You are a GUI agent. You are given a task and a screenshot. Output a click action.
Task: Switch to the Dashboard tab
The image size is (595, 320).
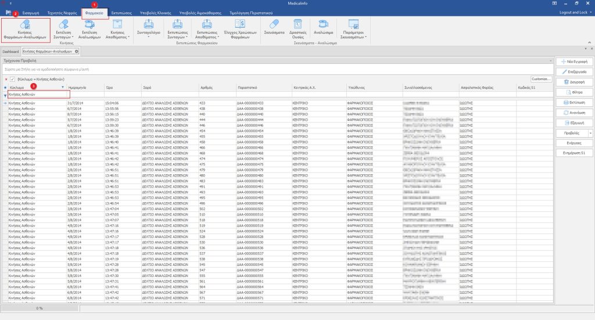point(10,52)
